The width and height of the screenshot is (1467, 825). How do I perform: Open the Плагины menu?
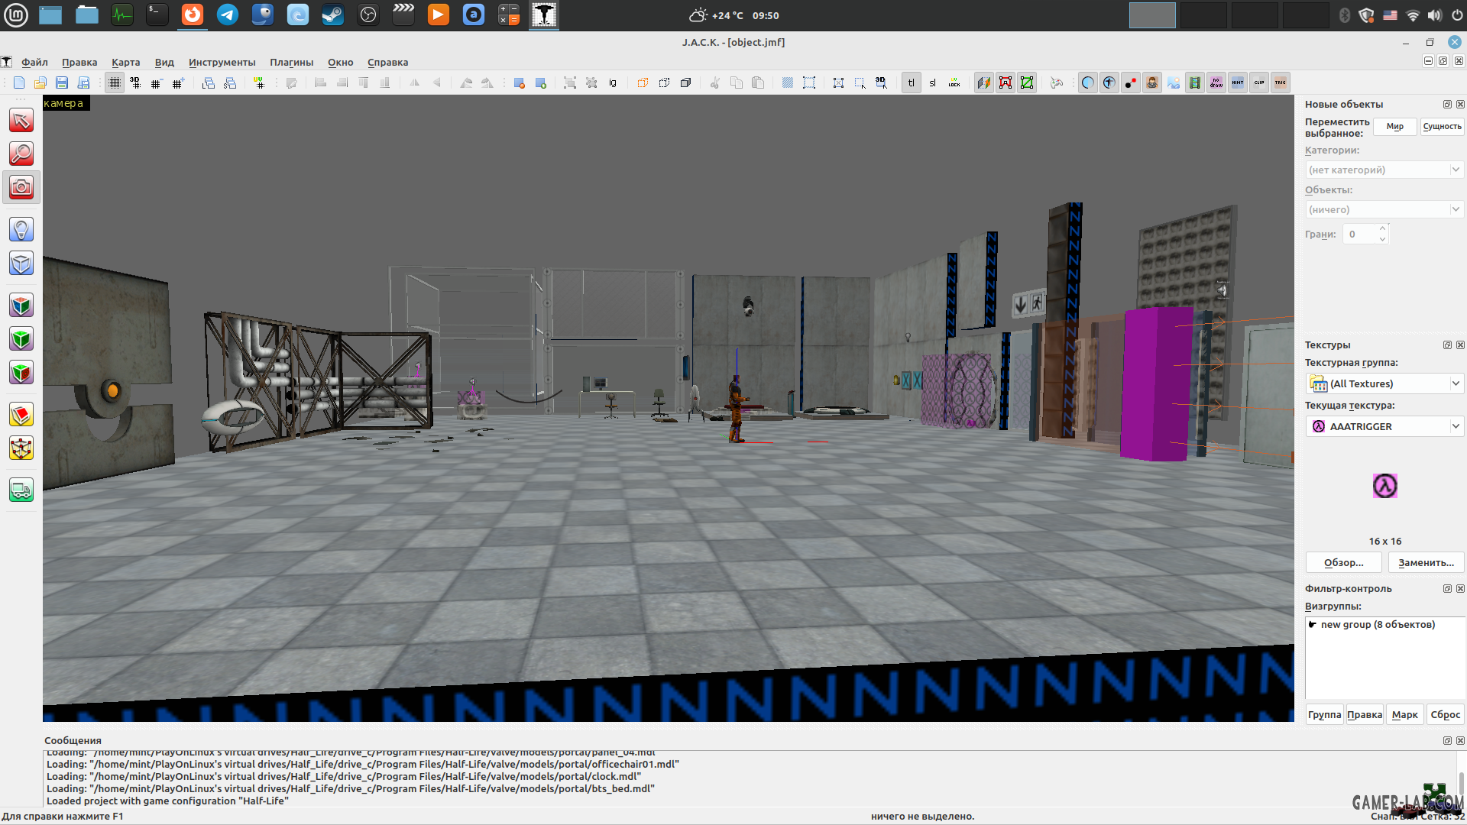[x=291, y=63]
